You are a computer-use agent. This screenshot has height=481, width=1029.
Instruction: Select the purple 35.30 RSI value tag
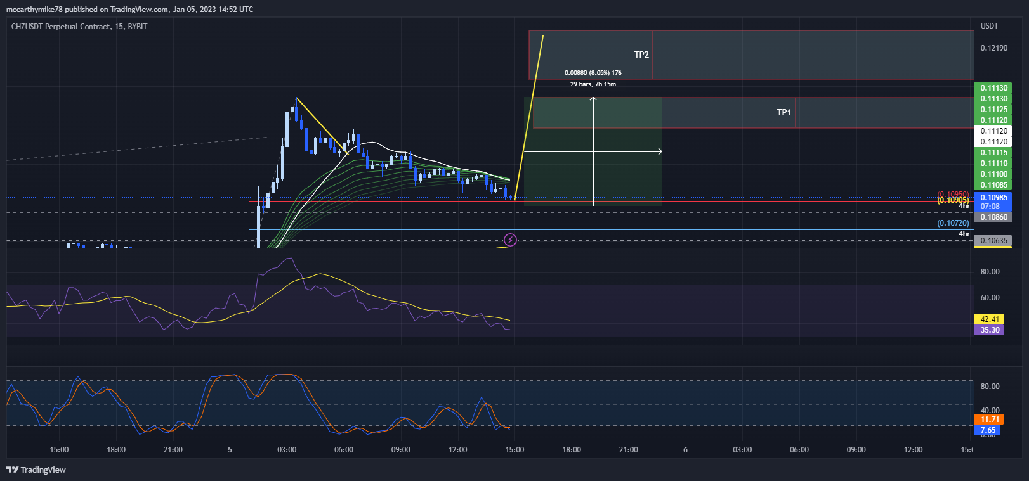pos(990,330)
